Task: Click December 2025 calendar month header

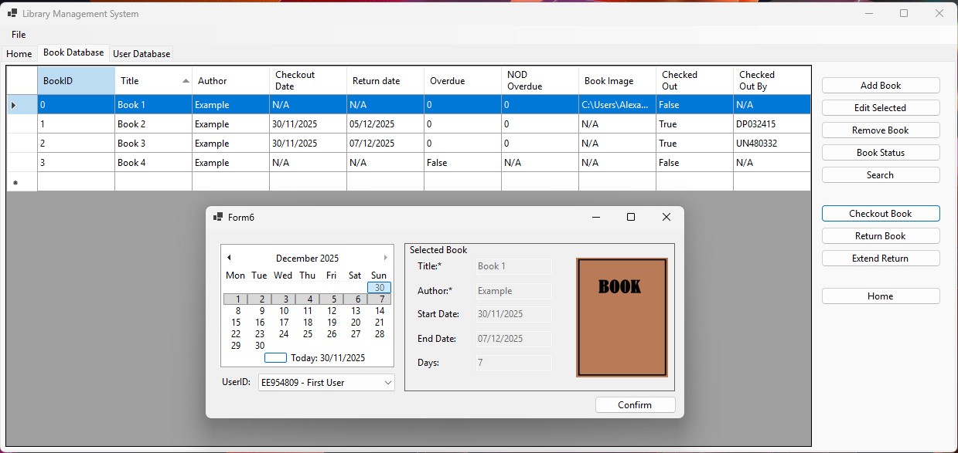Action: pyautogui.click(x=307, y=259)
